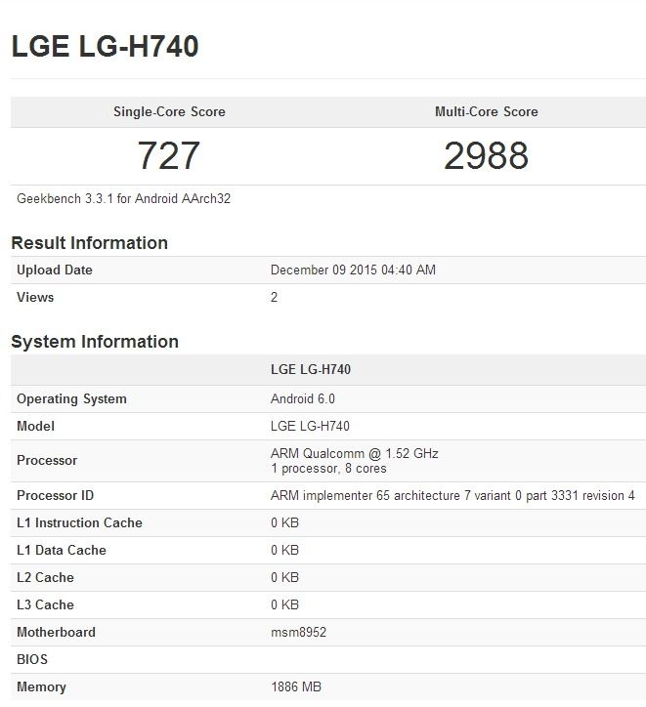This screenshot has height=707, width=646.
Task: Click the Operating System label
Action: click(x=71, y=399)
